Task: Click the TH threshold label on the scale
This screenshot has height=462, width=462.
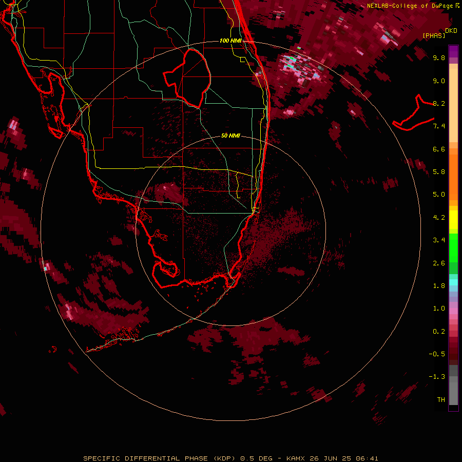Action: tap(441, 400)
